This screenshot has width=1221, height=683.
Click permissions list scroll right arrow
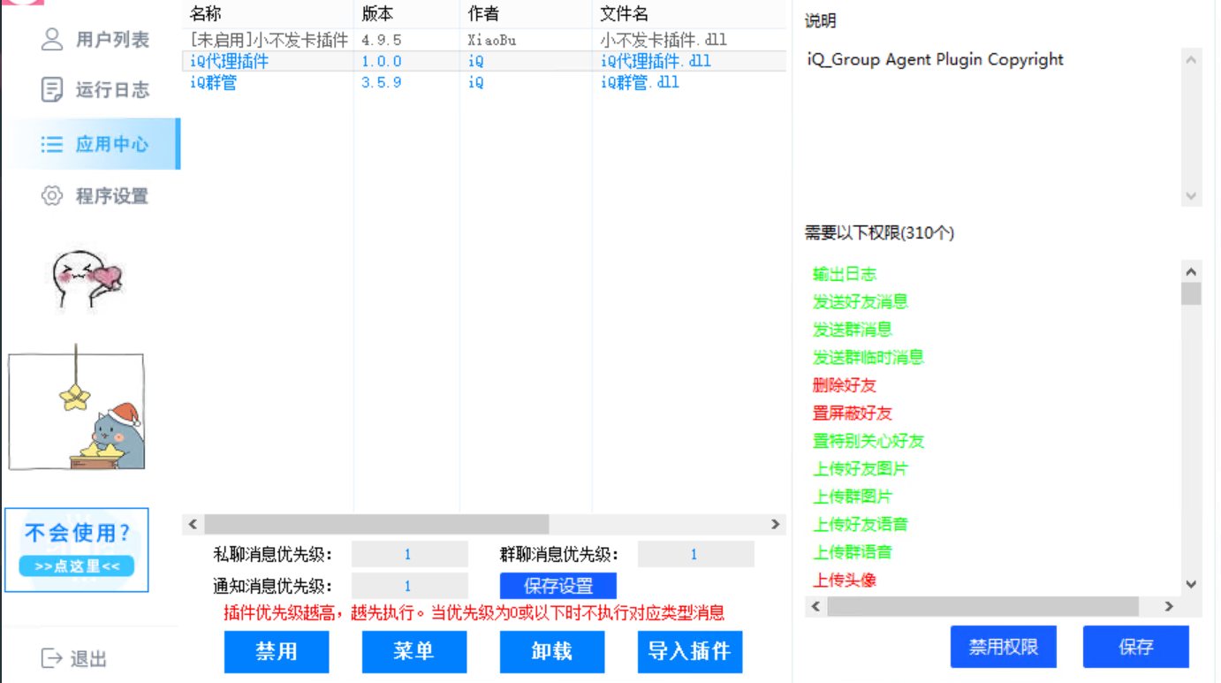pos(1169,606)
